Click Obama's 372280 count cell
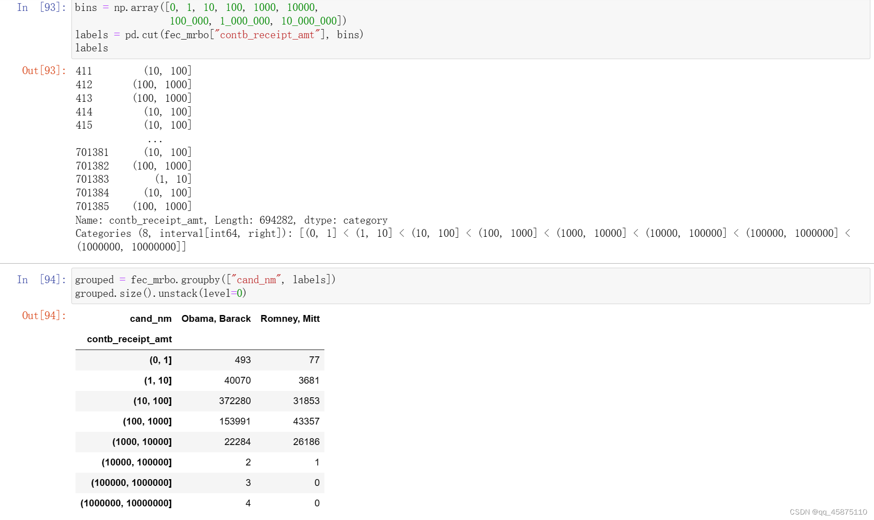This screenshot has height=520, width=874. pyautogui.click(x=234, y=401)
